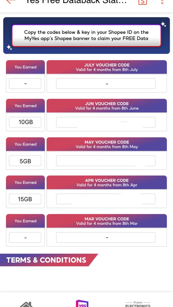The image size is (173, 307).
Task: Click the April voucher code field
Action: point(106,199)
